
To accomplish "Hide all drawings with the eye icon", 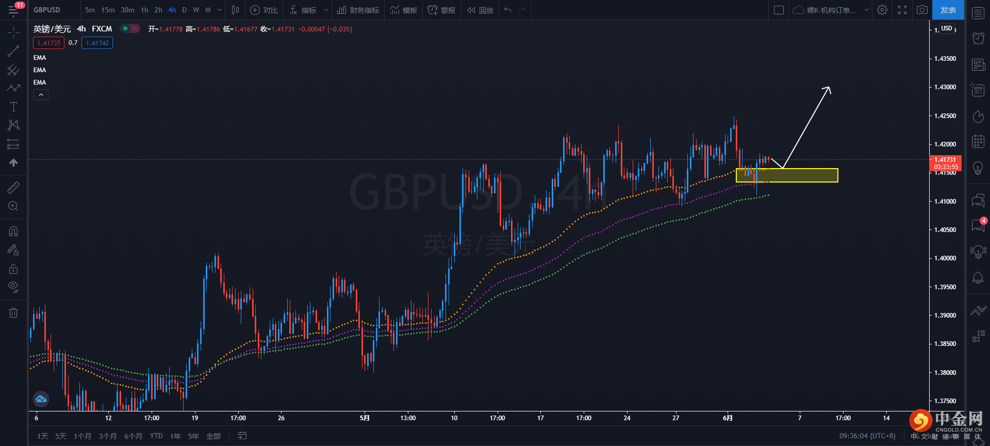I will click(13, 287).
